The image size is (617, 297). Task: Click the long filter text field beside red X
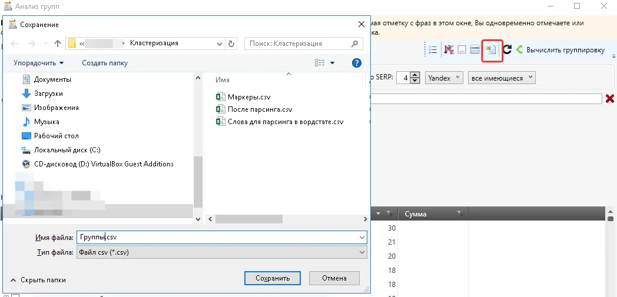point(486,99)
